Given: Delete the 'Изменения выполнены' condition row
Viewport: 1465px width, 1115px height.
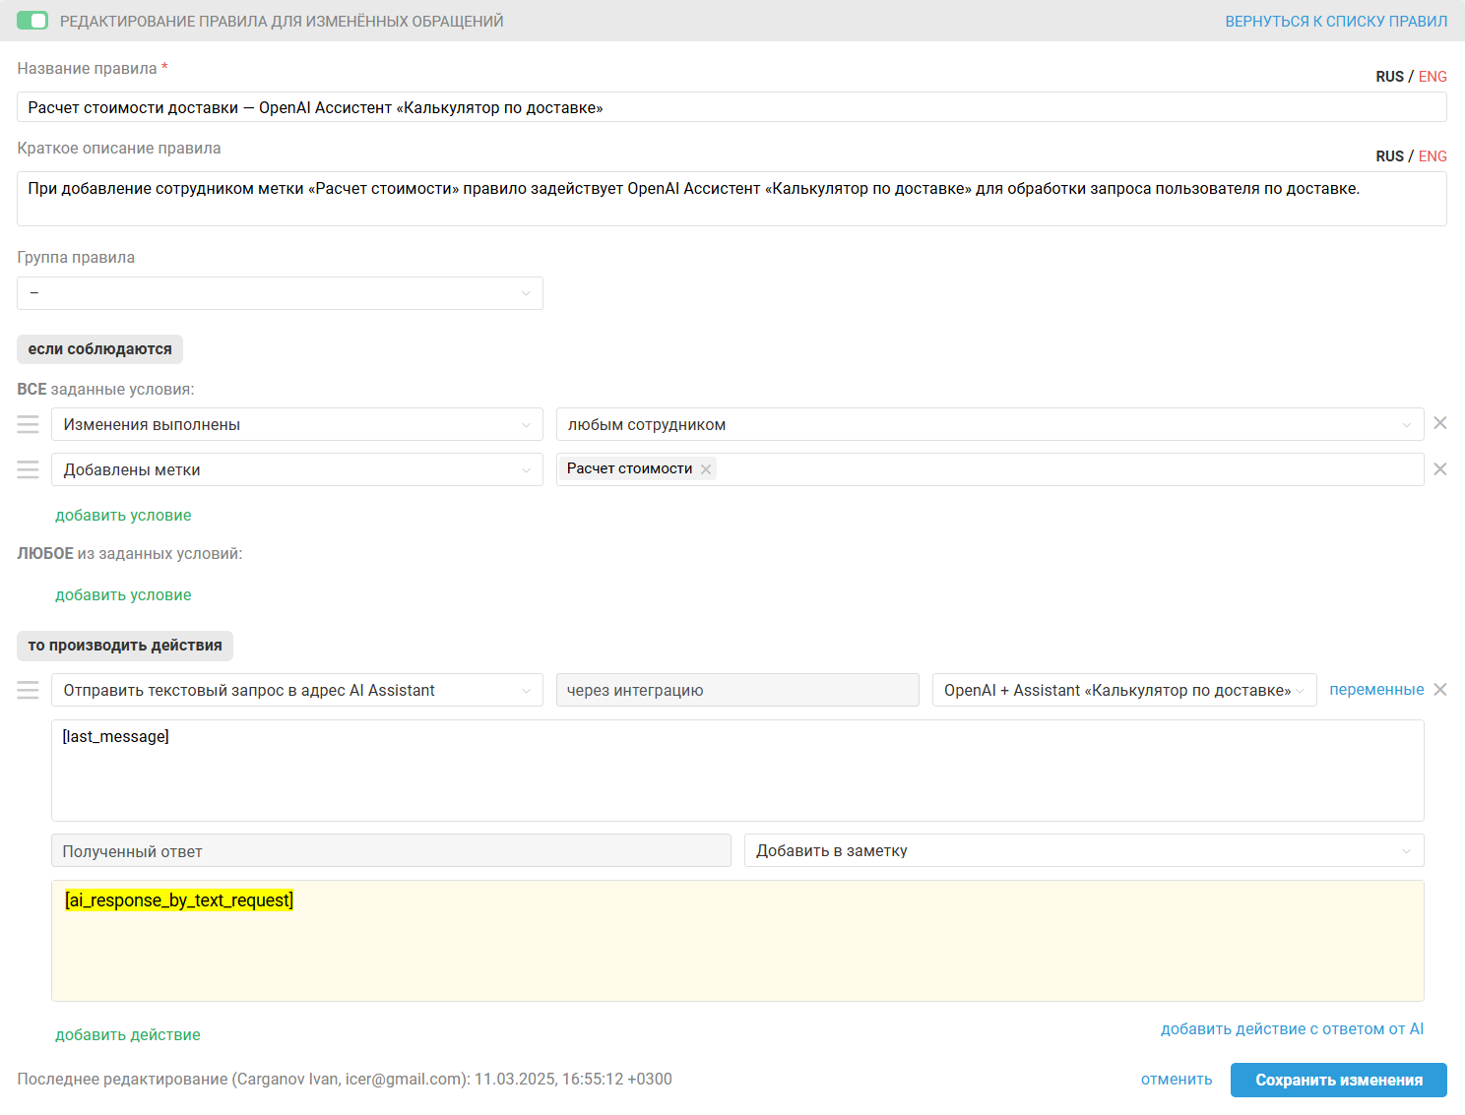Looking at the screenshot, I should click(x=1440, y=423).
